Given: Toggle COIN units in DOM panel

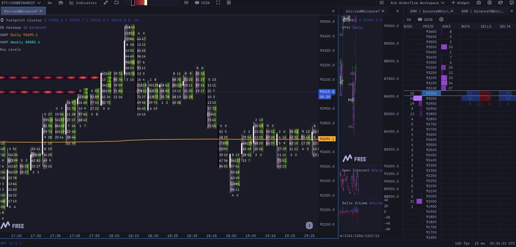Looking at the screenshot, I should coord(426,19).
